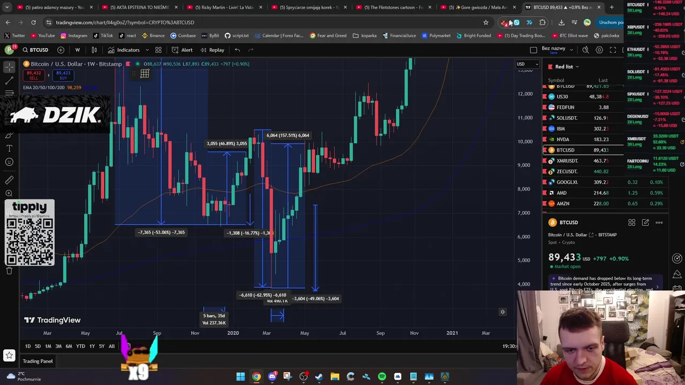Click the blue BUY 89,433 button
Viewport: 685px width, 385px height.
[63, 75]
